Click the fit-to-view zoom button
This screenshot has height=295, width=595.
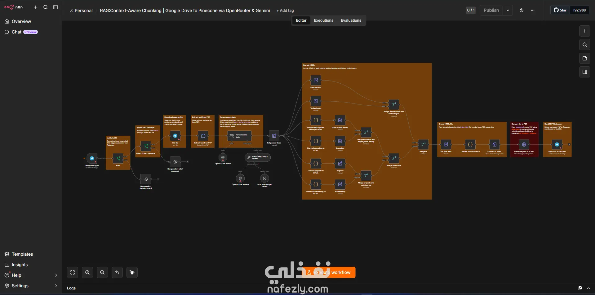pos(73,272)
